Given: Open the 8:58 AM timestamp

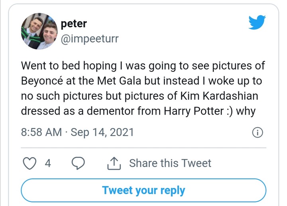Looking at the screenshot, I should point(41,132).
